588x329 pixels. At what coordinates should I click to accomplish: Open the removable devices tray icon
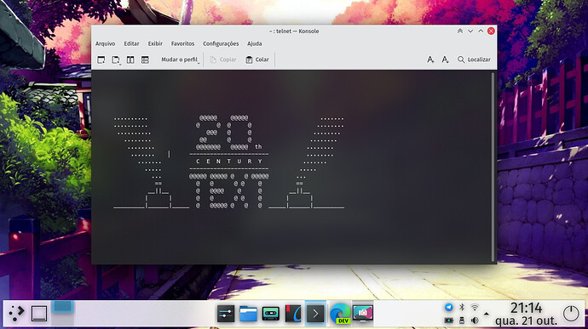462,320
